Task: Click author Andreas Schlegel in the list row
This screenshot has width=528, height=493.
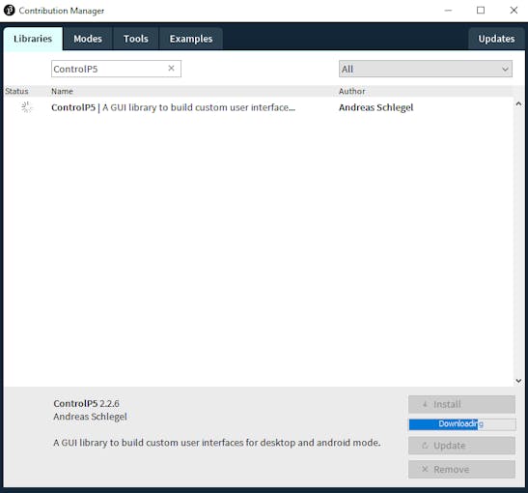Action: click(x=376, y=107)
